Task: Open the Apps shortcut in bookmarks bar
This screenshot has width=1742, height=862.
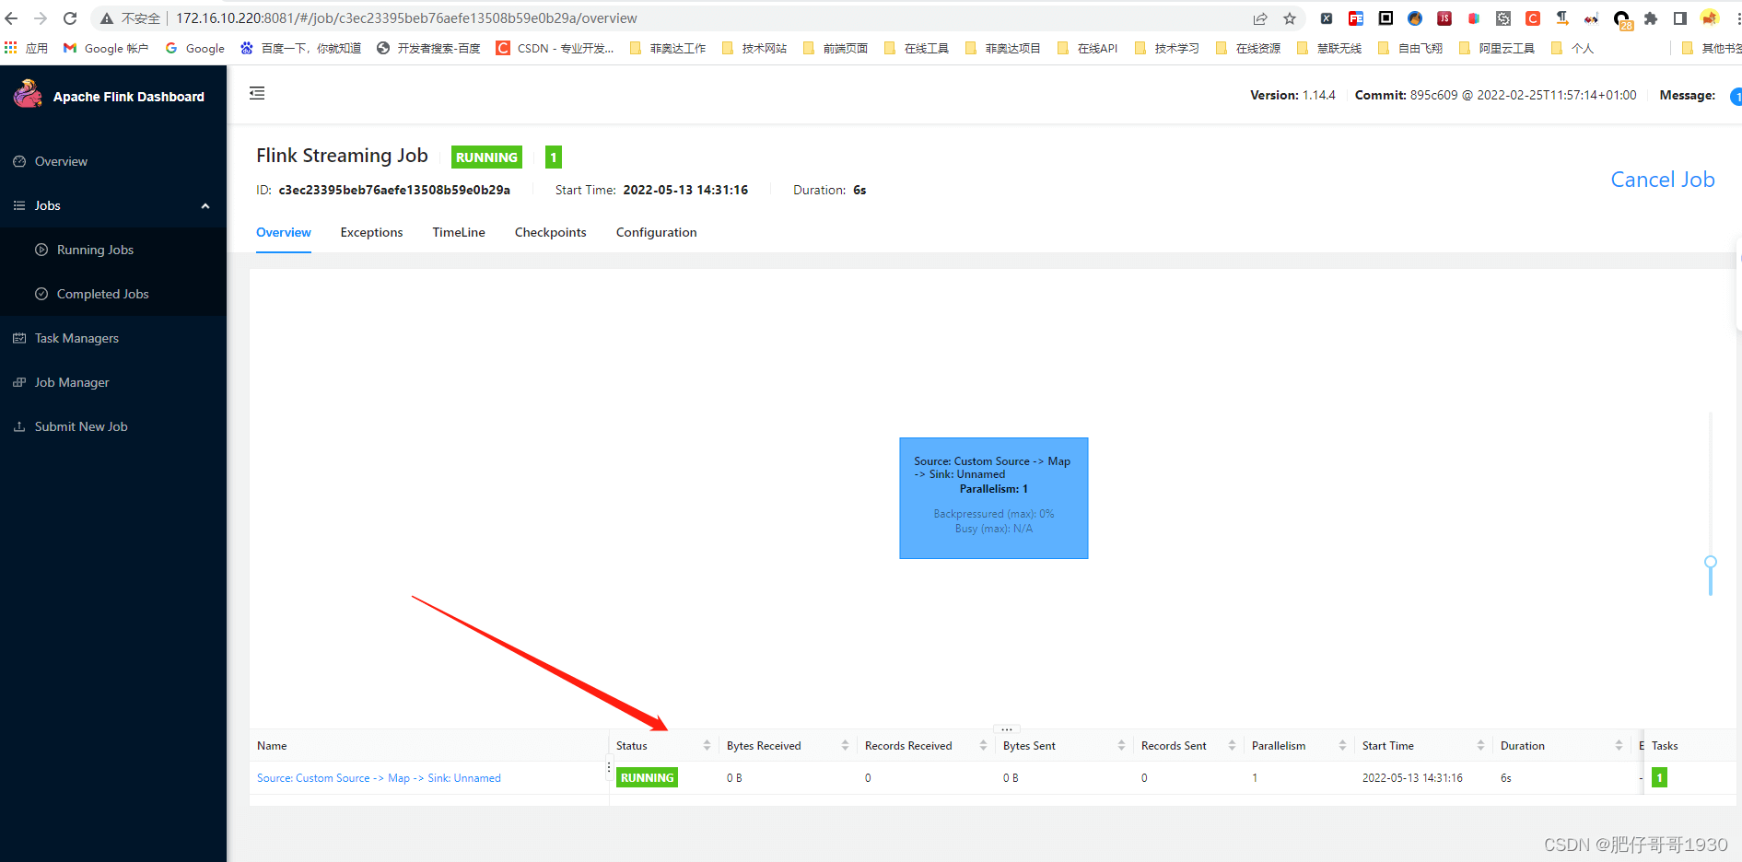Action: 26,48
